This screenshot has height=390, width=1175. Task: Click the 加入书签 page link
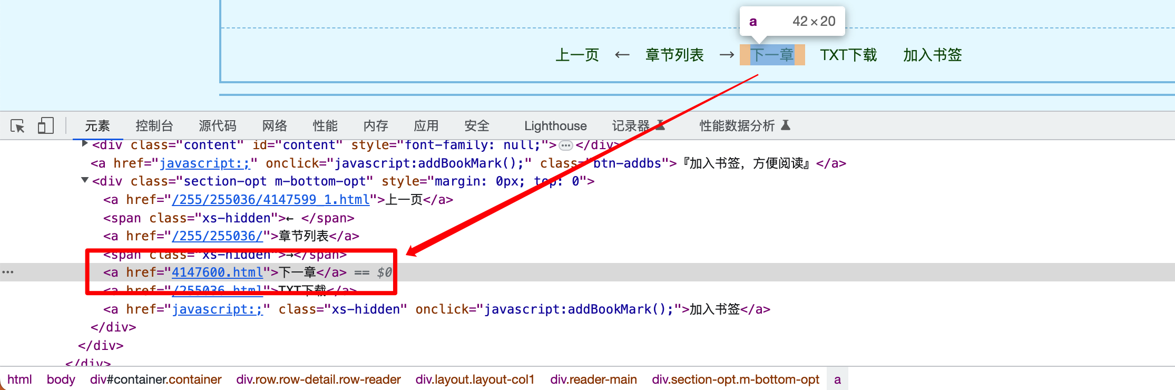[x=933, y=55]
